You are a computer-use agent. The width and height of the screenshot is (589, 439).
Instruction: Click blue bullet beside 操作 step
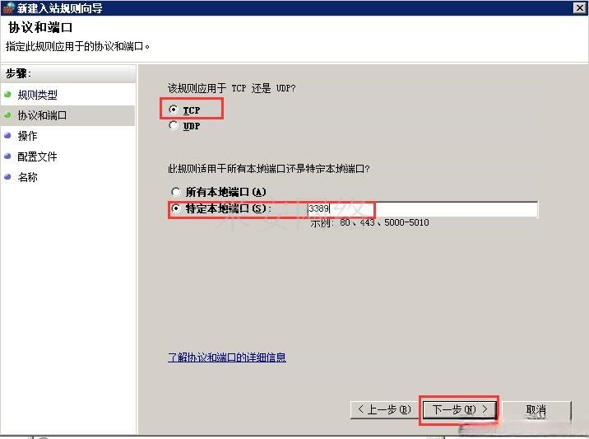7,135
